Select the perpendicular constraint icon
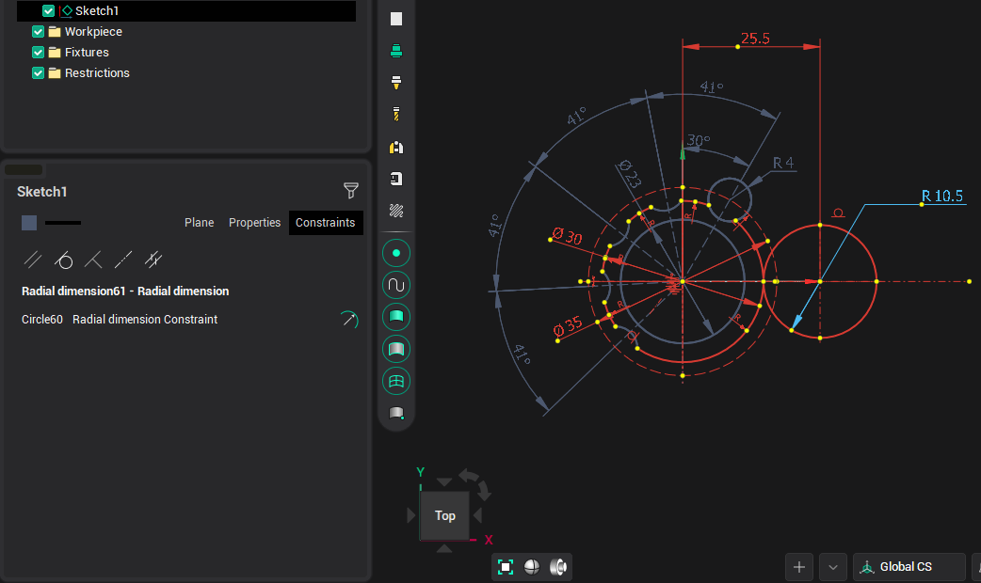Image resolution: width=981 pixels, height=583 pixels. pos(93,260)
